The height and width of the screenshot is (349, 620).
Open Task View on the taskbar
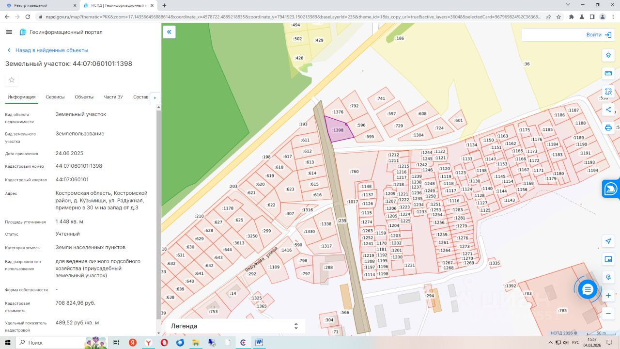pos(116,343)
